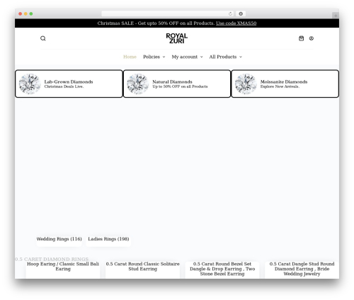This screenshot has width=354, height=300.
Task: Open the Policies menu
Action: 152,57
